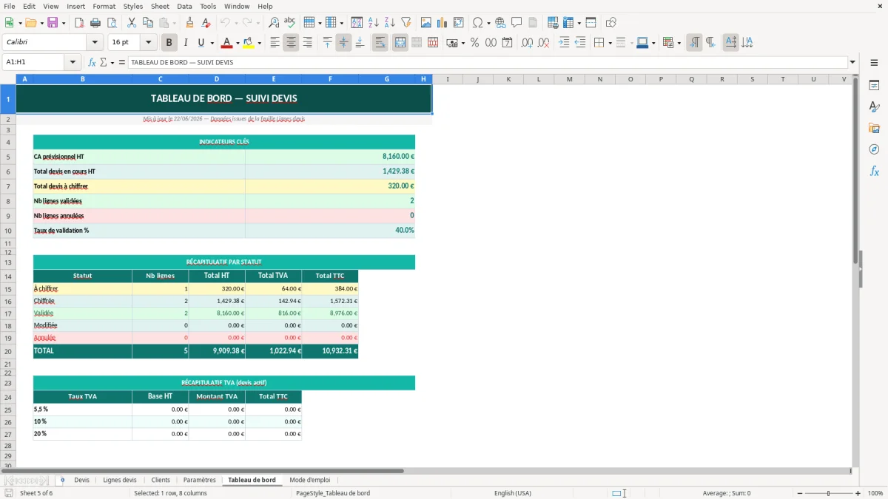Toggle Underline formatting

pyautogui.click(x=201, y=43)
